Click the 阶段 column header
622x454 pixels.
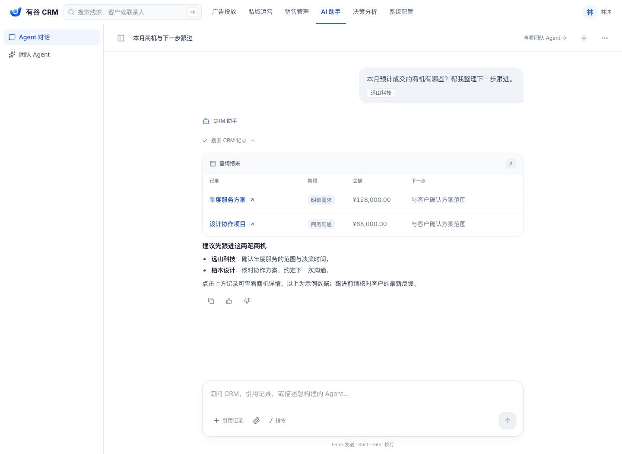pos(313,181)
